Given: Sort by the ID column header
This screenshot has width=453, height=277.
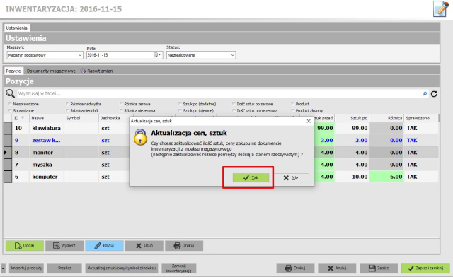Looking at the screenshot, I should point(20,118).
